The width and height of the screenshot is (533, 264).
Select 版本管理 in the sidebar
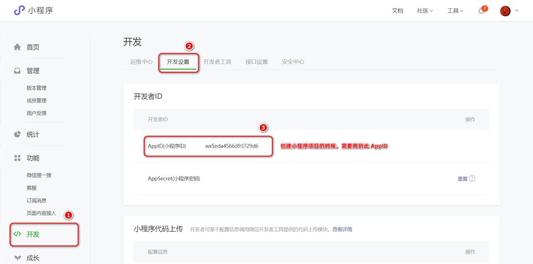tap(36, 88)
